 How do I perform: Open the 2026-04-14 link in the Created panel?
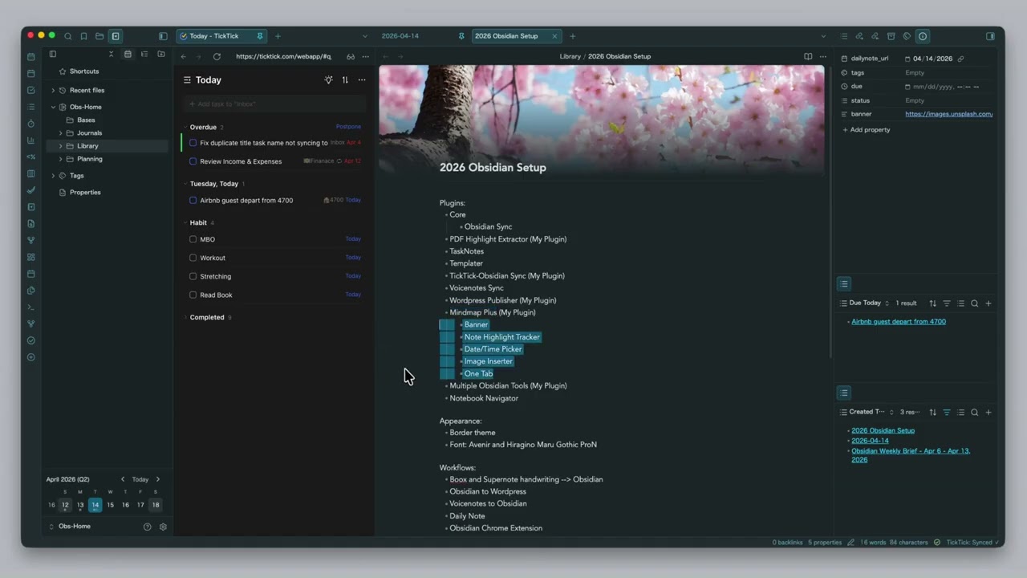pos(870,441)
